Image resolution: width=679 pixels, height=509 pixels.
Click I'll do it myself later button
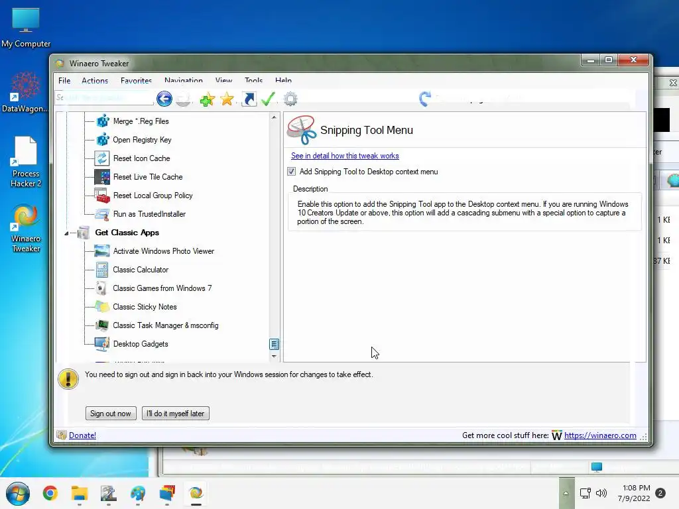click(x=176, y=414)
